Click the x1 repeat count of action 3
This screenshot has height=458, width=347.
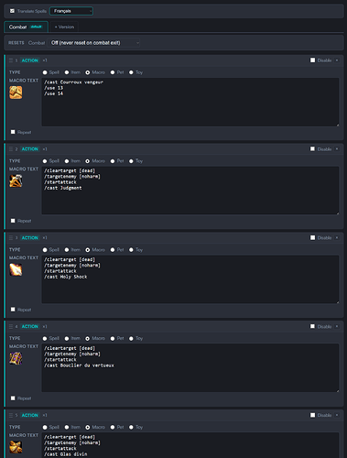45,238
